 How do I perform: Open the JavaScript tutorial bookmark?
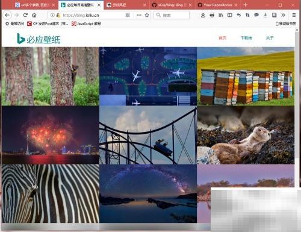click(x=87, y=24)
